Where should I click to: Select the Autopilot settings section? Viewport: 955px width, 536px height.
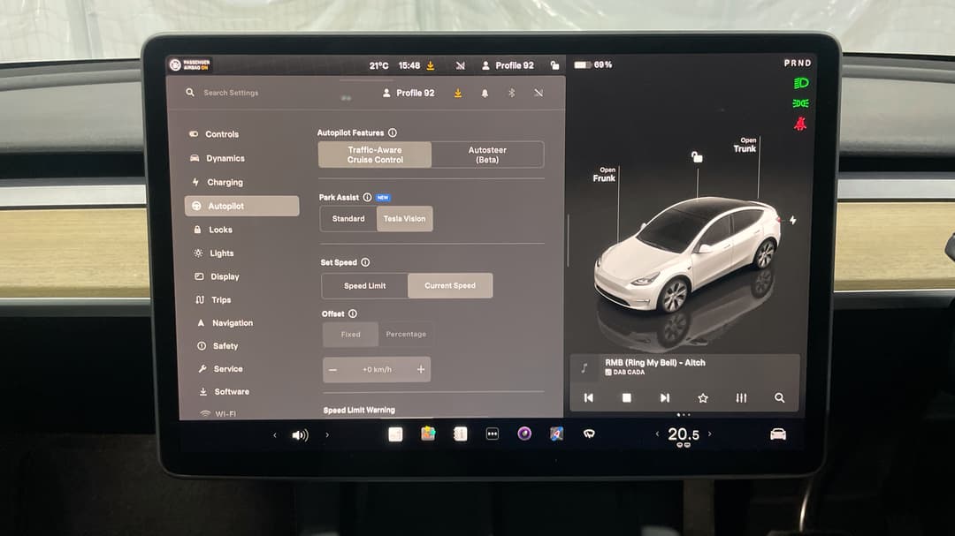pos(241,206)
